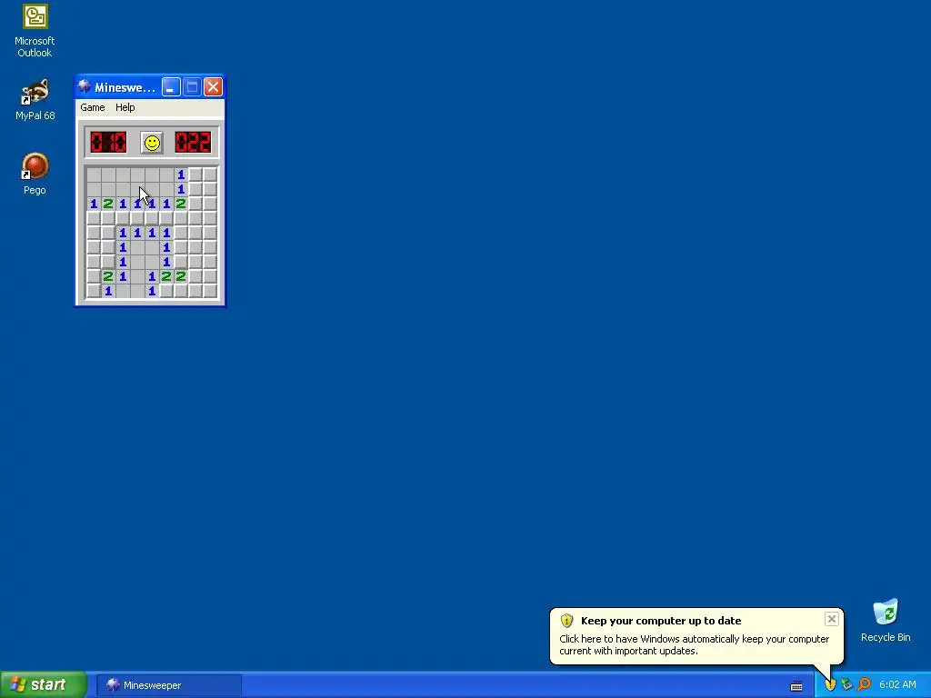Viewport: 931px width, 698px height.
Task: Uncover the covered square in row 9, column 9
Action: [x=210, y=291]
